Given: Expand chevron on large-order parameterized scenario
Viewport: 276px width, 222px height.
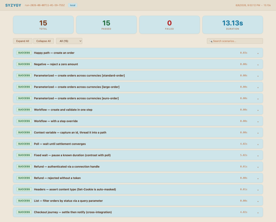Looking at the screenshot, I should click(x=258, y=87).
